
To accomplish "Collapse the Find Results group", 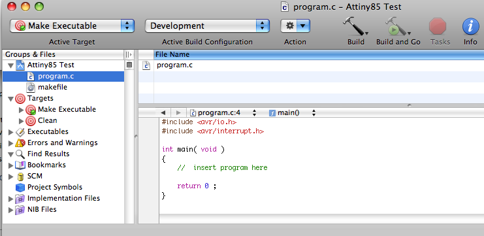I will pos(11,154).
